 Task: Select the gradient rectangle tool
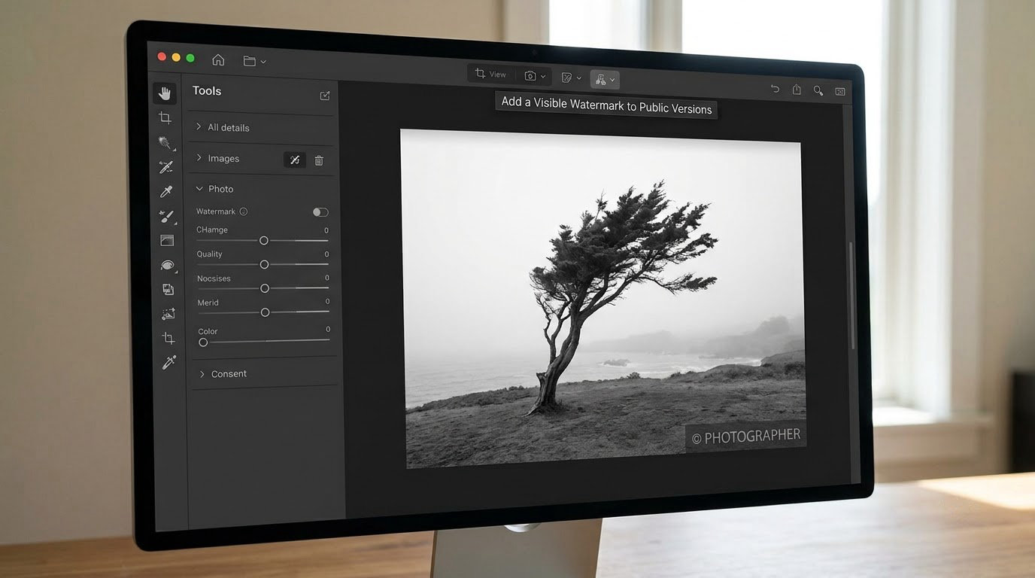[x=167, y=241]
